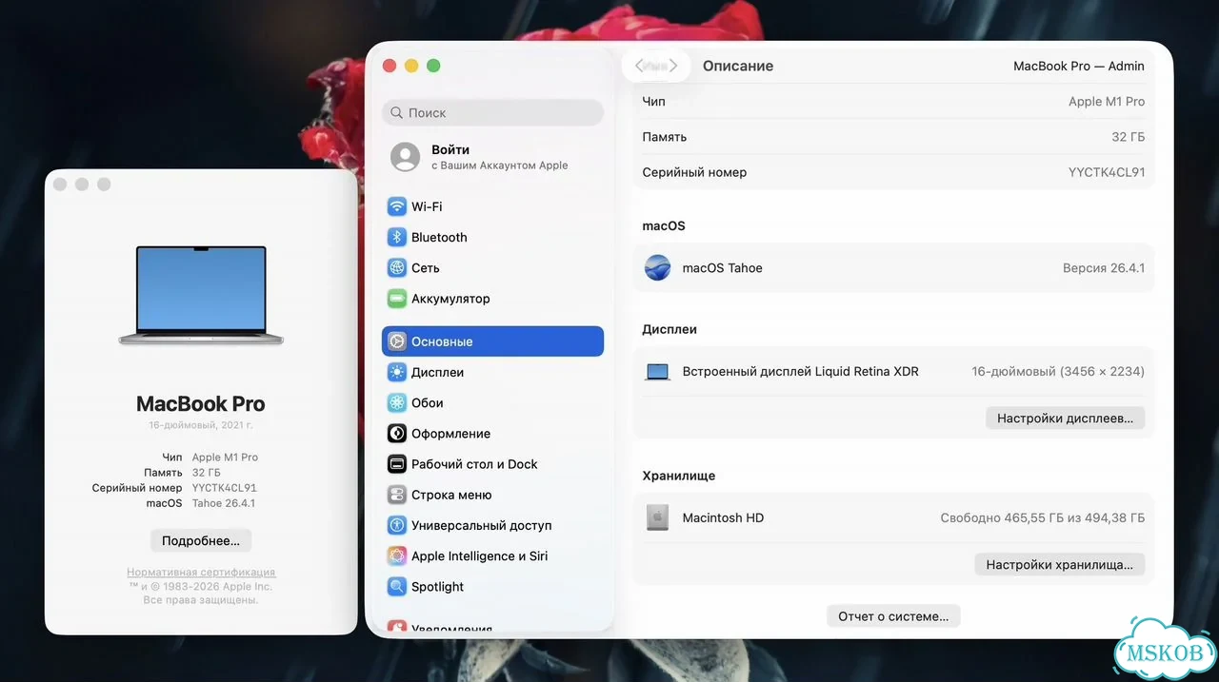The height and width of the screenshot is (682, 1219).
Task: Click the Версия 26.4.1 text
Action: 1104,268
